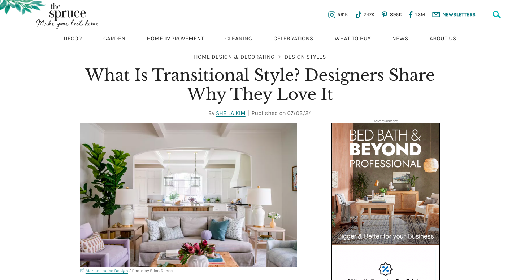Open The Spruce Instagram page icon

(x=331, y=15)
